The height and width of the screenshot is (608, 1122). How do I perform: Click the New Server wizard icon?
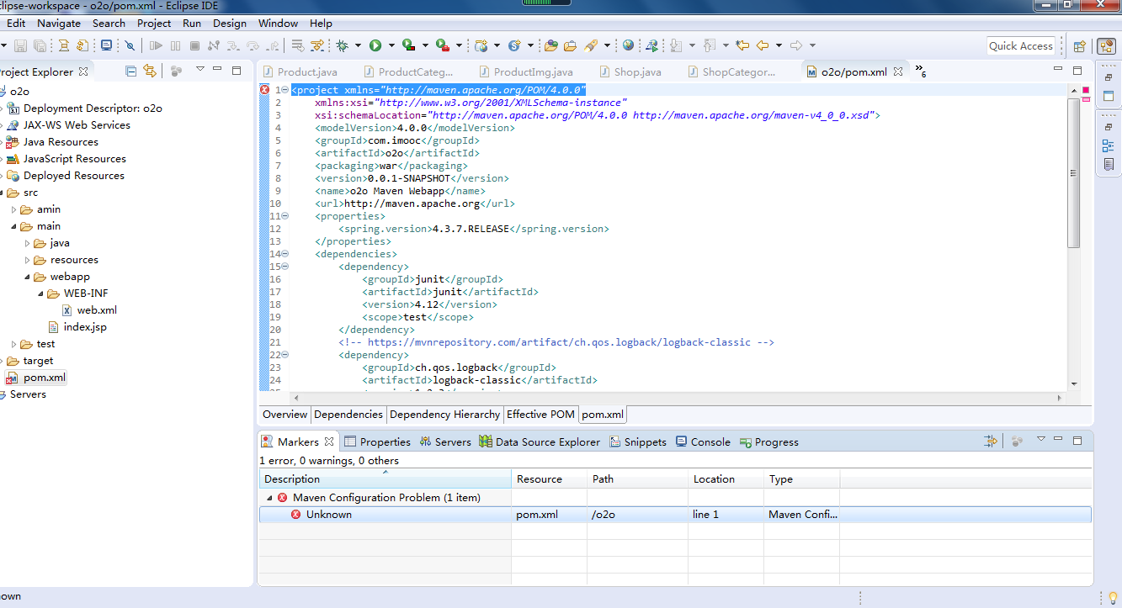(481, 45)
